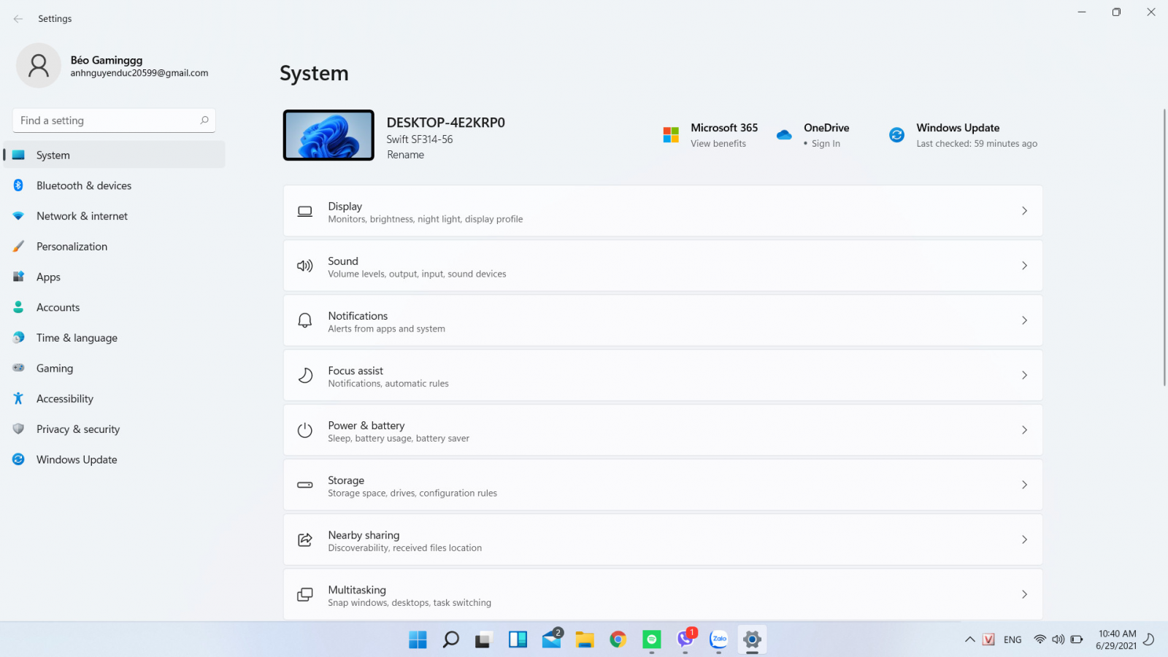Viewport: 1168px width, 657px height.
Task: Click the Bluetooth & devices sidebar icon
Action: 18,185
